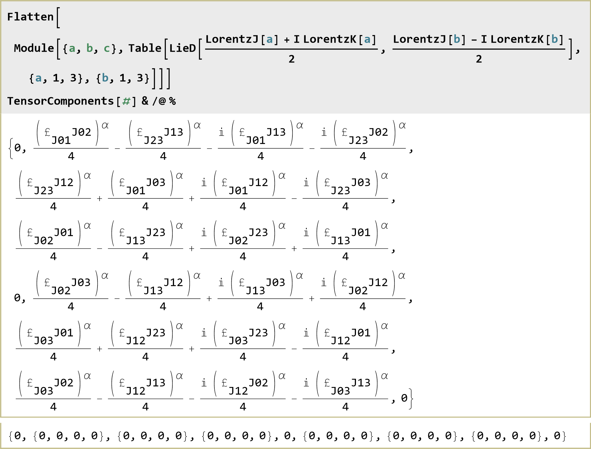Click the denominator 2 under LorentzJ[b]

[479, 59]
